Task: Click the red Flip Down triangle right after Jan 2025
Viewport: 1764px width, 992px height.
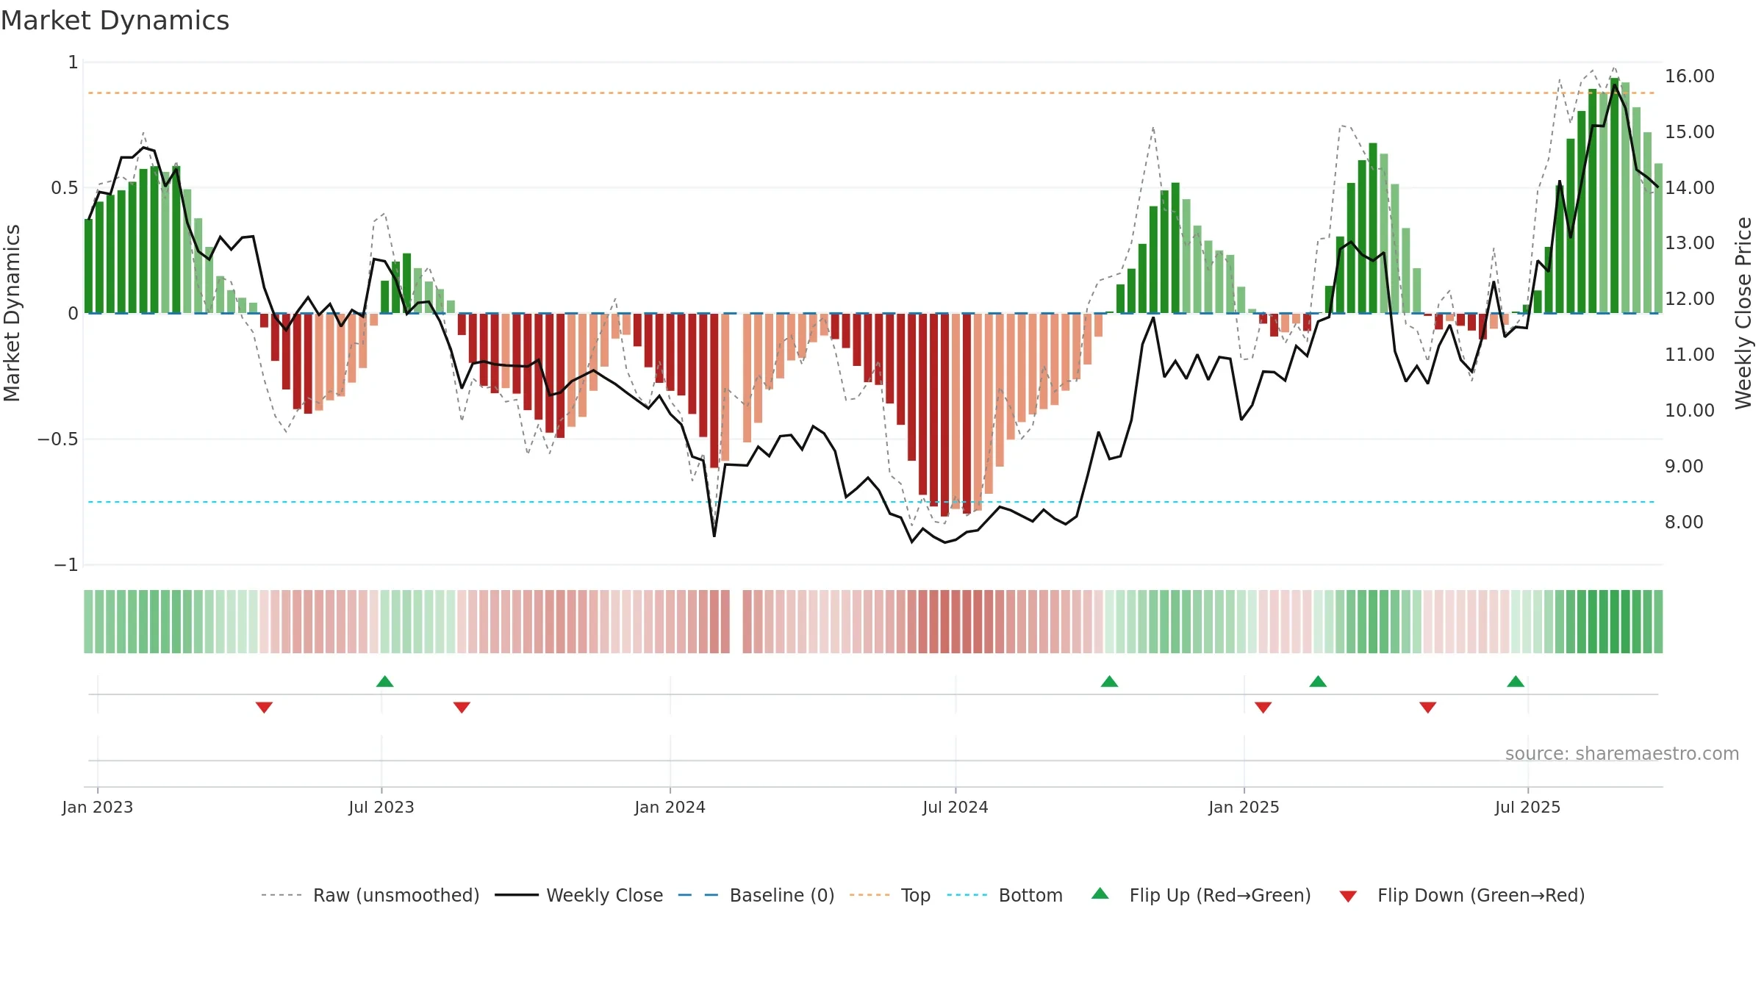Action: 1263,707
